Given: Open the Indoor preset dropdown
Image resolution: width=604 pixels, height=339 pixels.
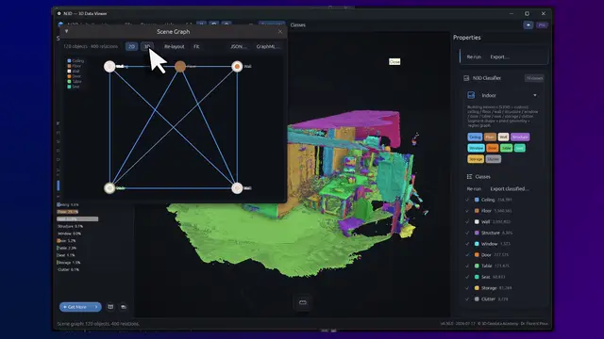Looking at the screenshot, I should 535,95.
